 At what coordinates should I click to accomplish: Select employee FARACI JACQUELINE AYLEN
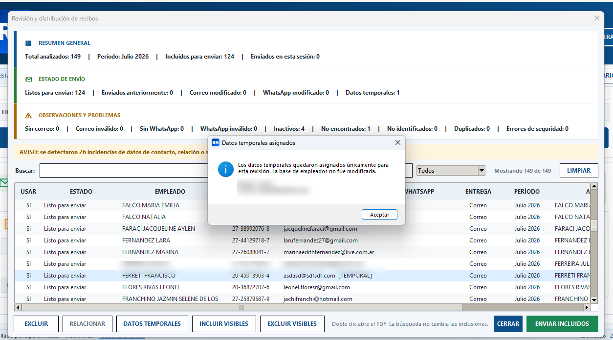tap(158, 229)
